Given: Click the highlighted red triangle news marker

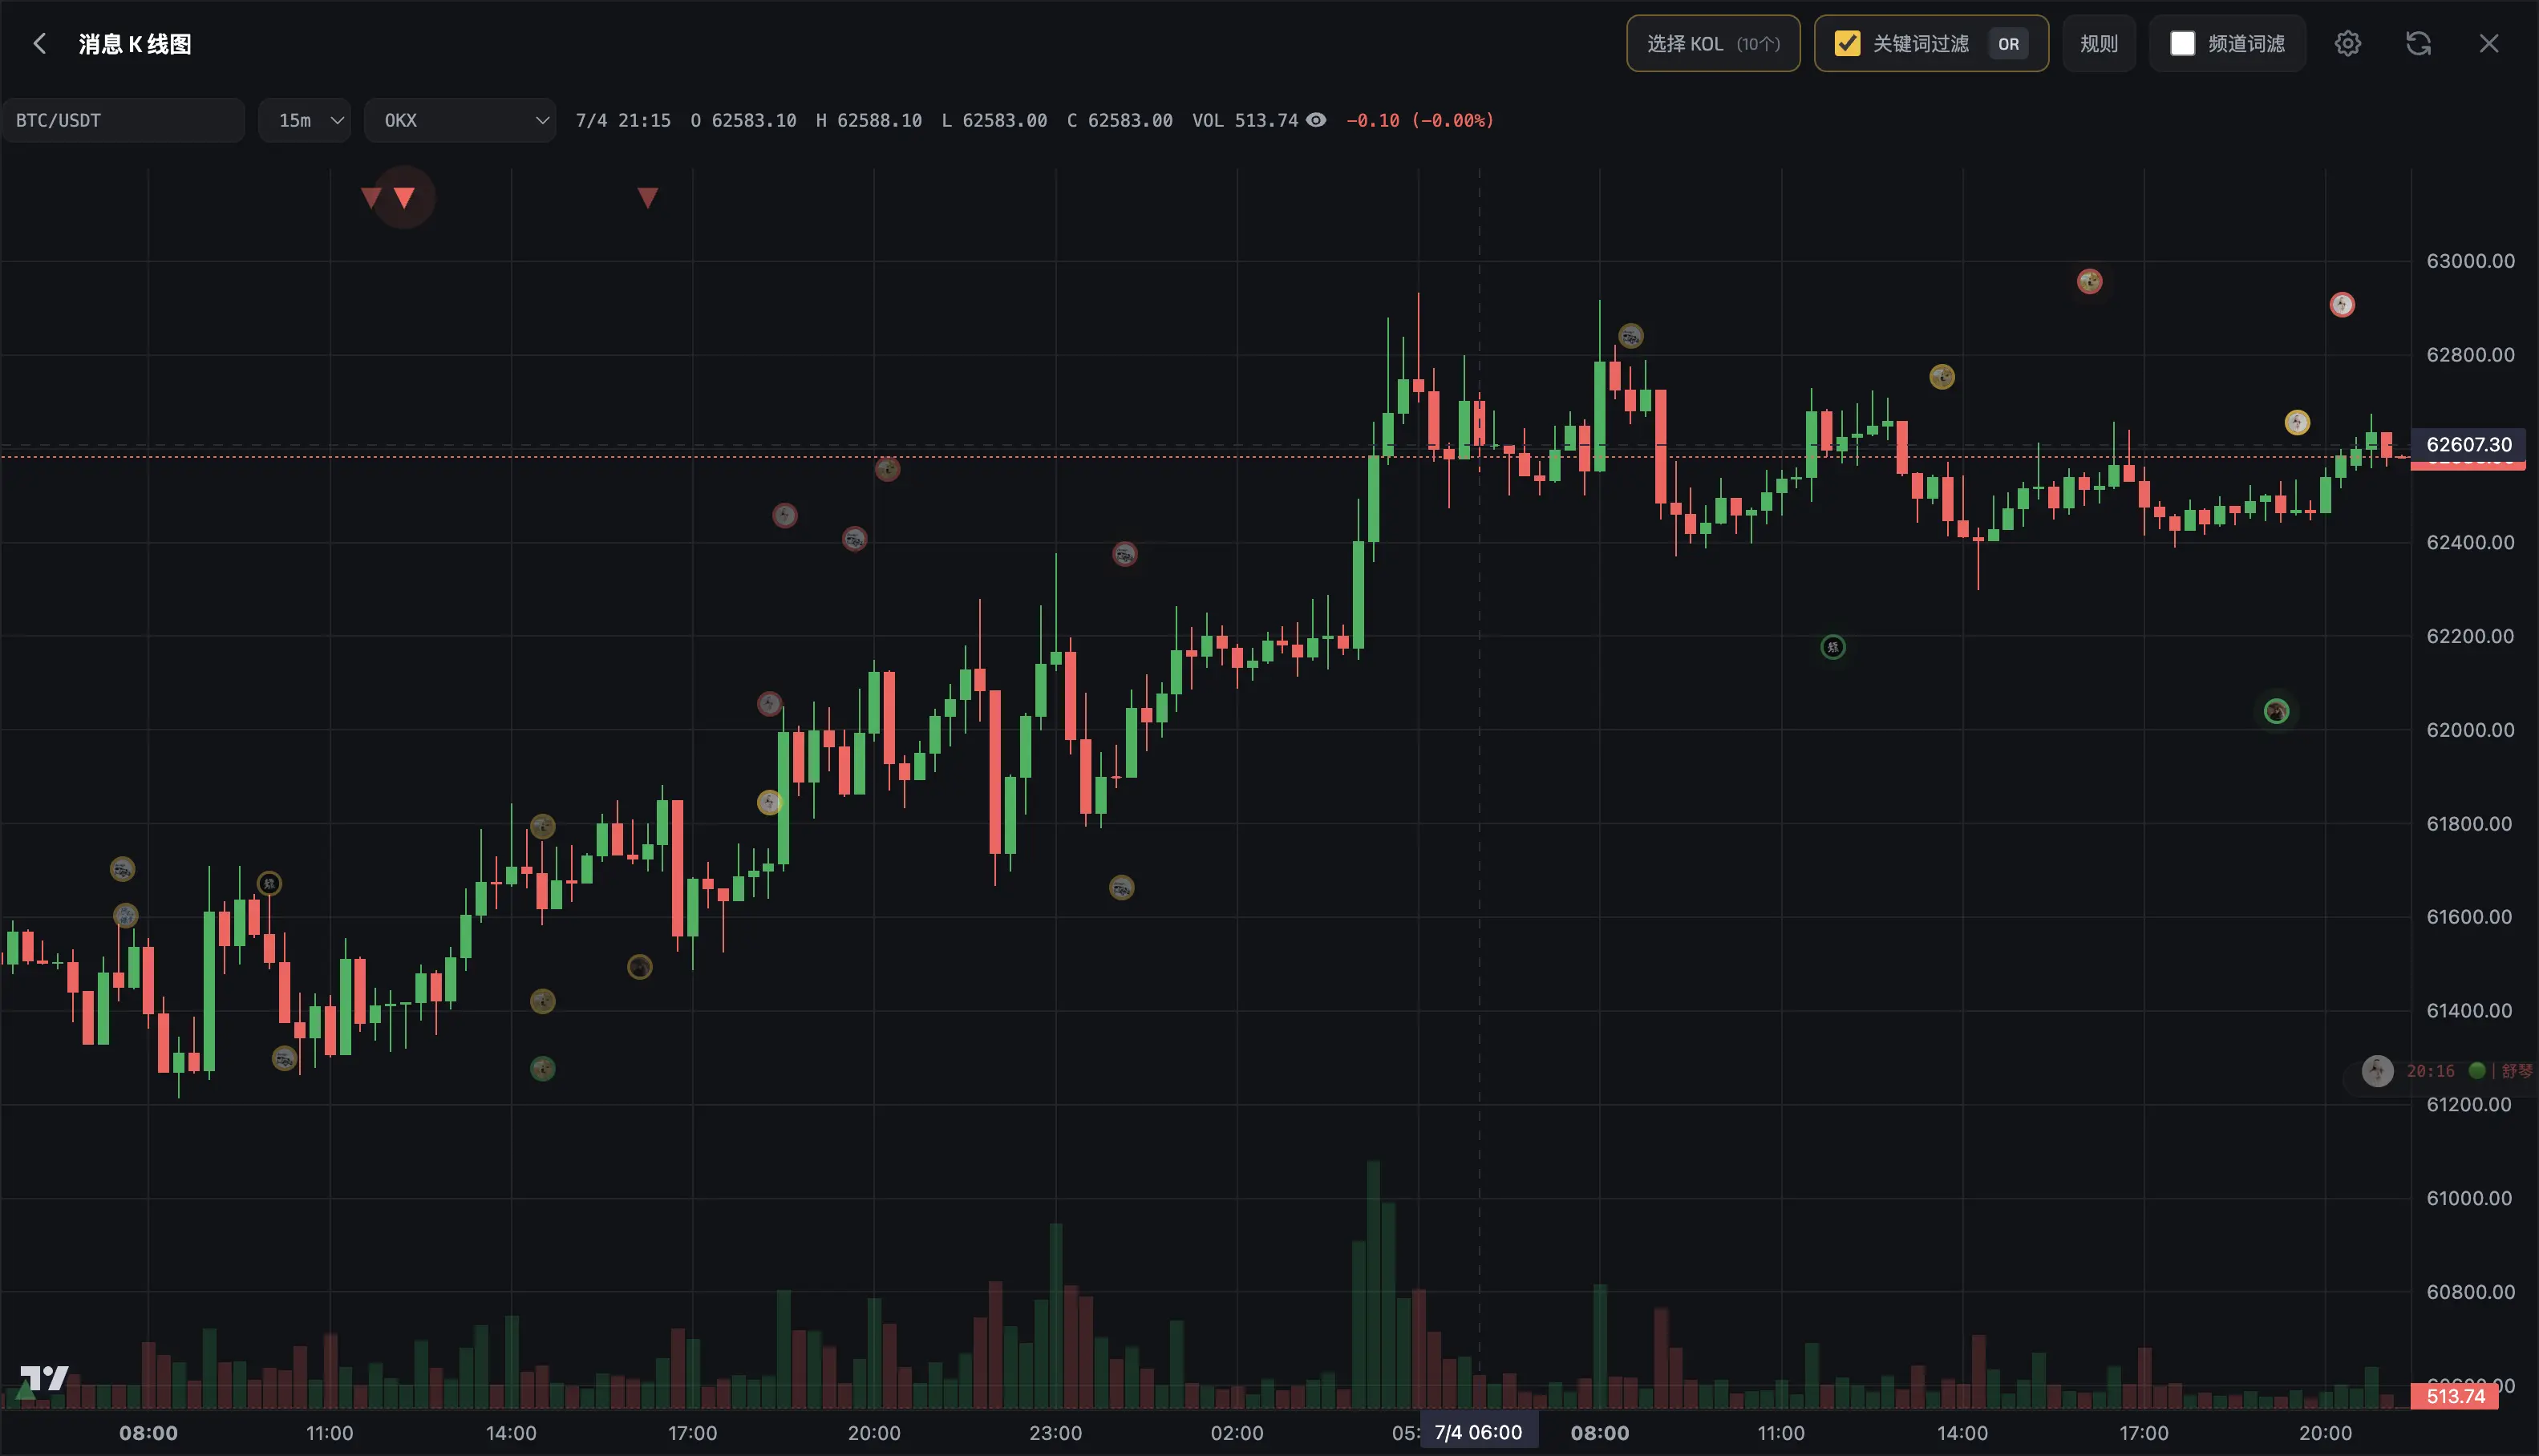Looking at the screenshot, I should click(404, 198).
